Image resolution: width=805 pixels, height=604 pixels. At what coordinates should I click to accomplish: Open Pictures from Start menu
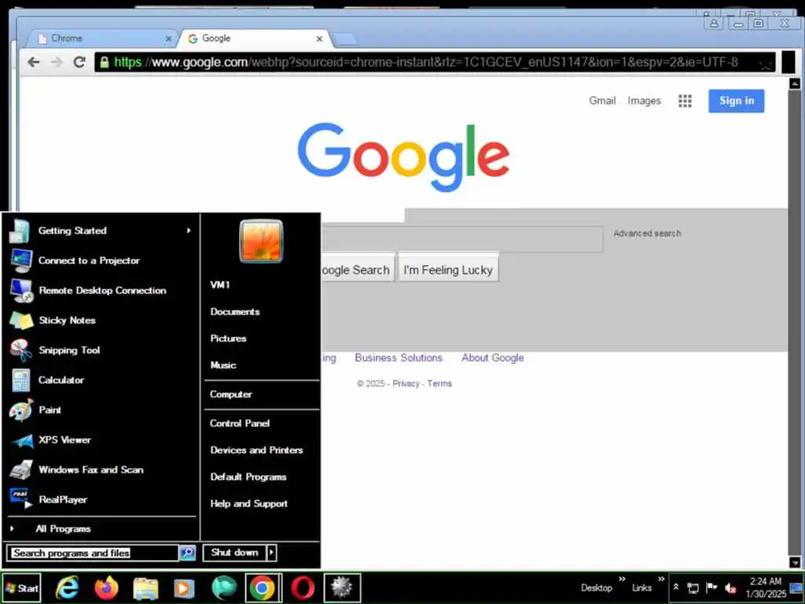[x=229, y=338]
